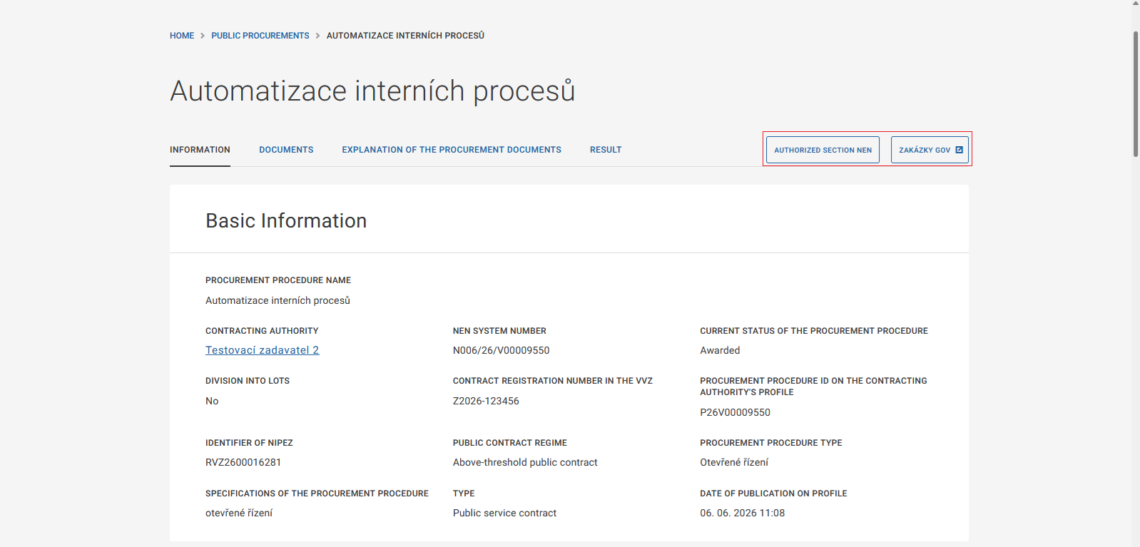
Task: Click type value Public service contract
Action: (504, 513)
